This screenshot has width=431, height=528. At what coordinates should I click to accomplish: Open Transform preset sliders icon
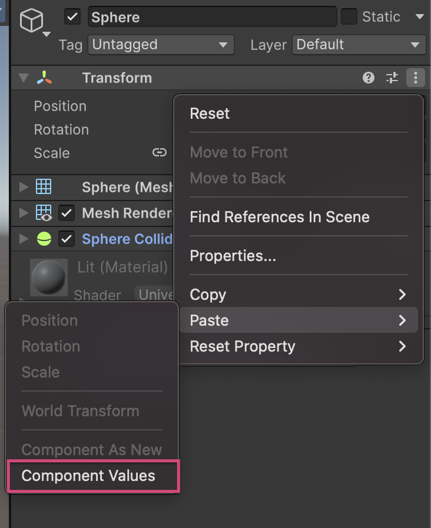pos(392,78)
